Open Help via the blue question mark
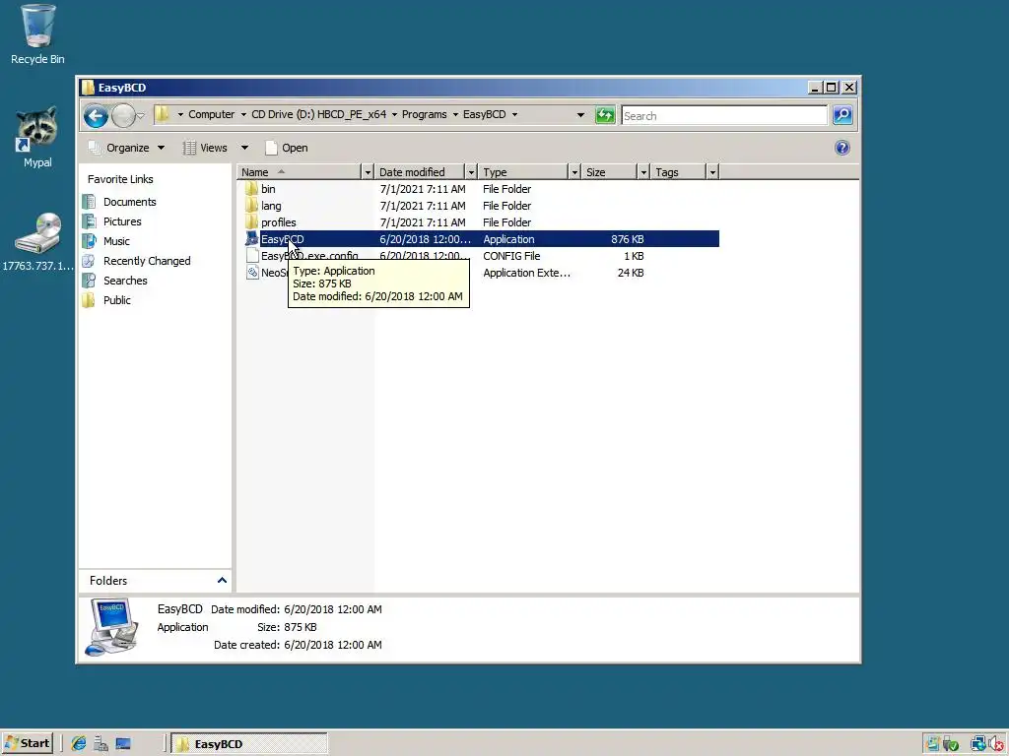 click(842, 148)
